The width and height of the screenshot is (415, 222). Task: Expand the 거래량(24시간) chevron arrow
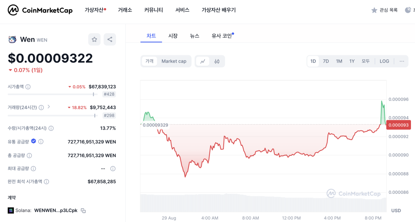49,107
